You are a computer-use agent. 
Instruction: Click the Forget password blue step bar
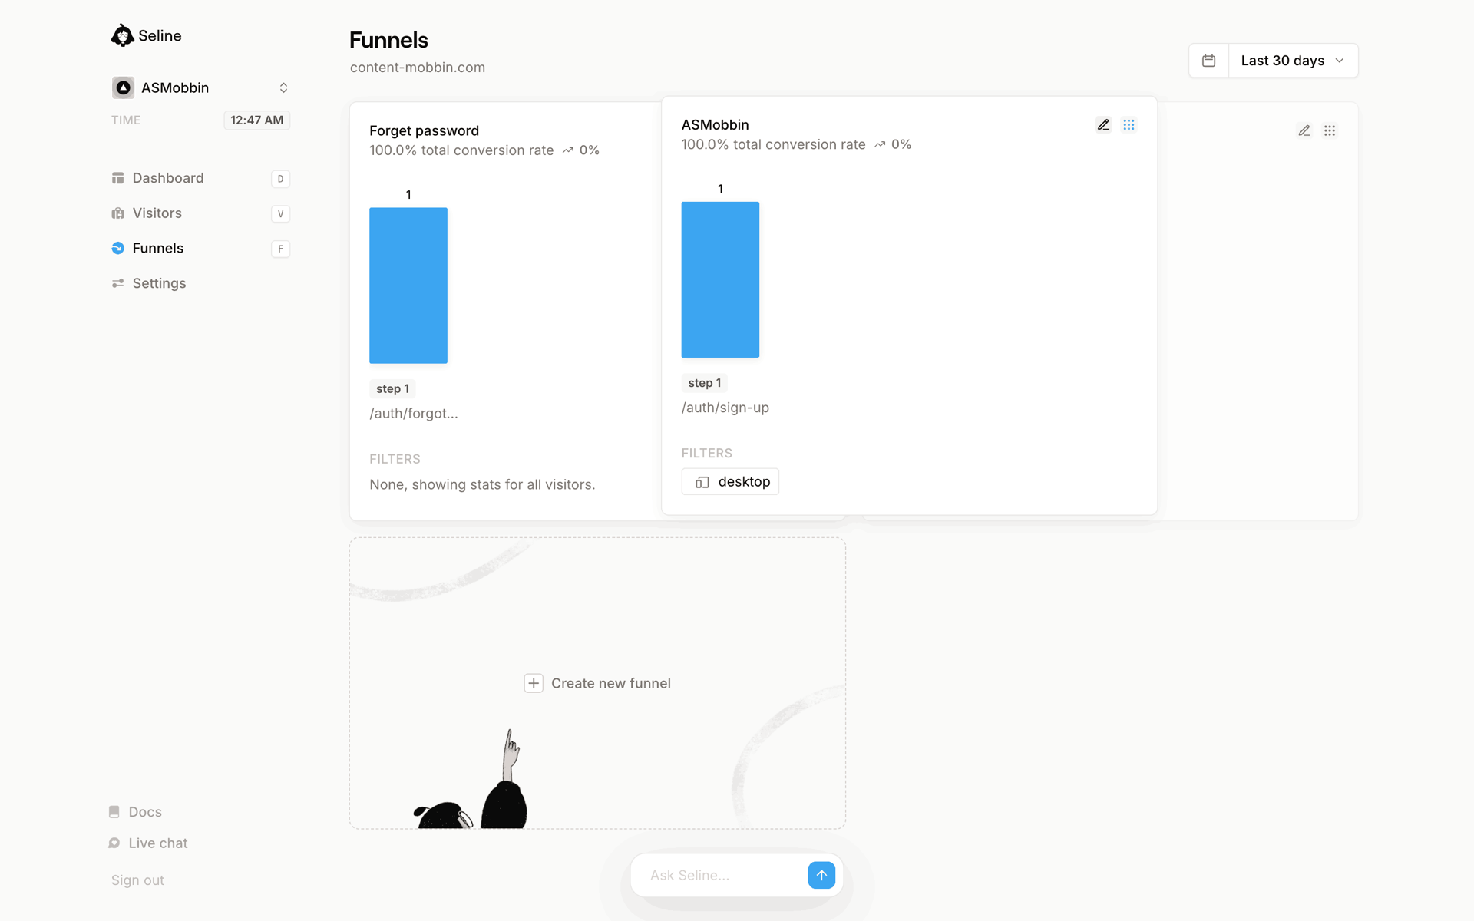[x=408, y=286]
